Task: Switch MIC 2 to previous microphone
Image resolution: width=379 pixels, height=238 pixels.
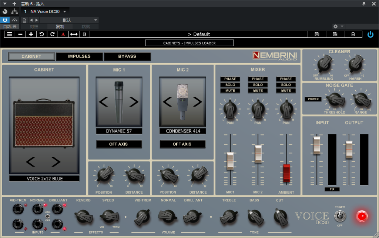Action: [x=167, y=102]
